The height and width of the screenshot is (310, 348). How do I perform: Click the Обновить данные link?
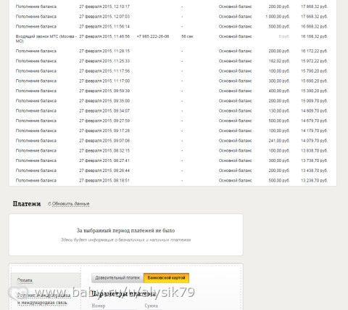point(71,204)
